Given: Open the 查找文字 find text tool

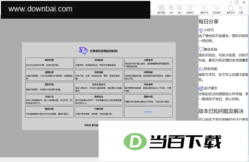Looking at the screenshot, I should click(231, 8).
